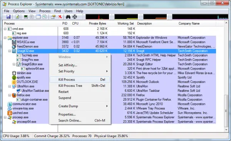Choose Suspend in the context menu
The width and height of the screenshot is (231, 141).
point(80,98)
